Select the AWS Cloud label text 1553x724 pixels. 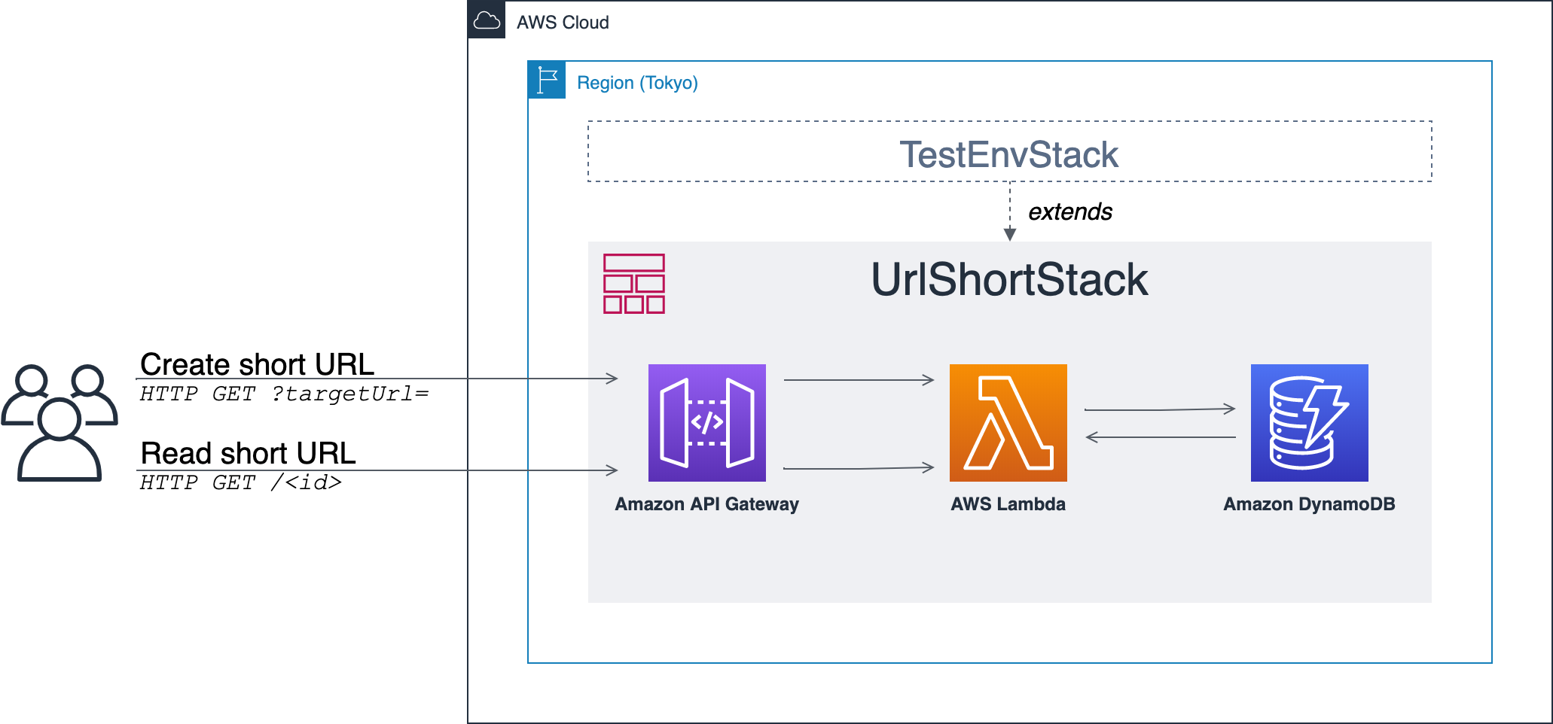pos(563,23)
